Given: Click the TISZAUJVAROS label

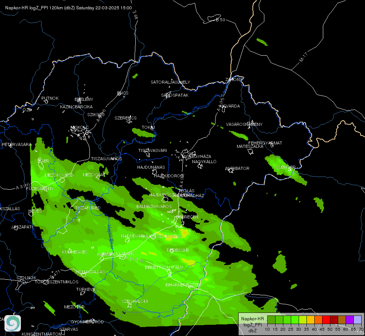Looking at the screenshot, I should [x=106, y=159].
